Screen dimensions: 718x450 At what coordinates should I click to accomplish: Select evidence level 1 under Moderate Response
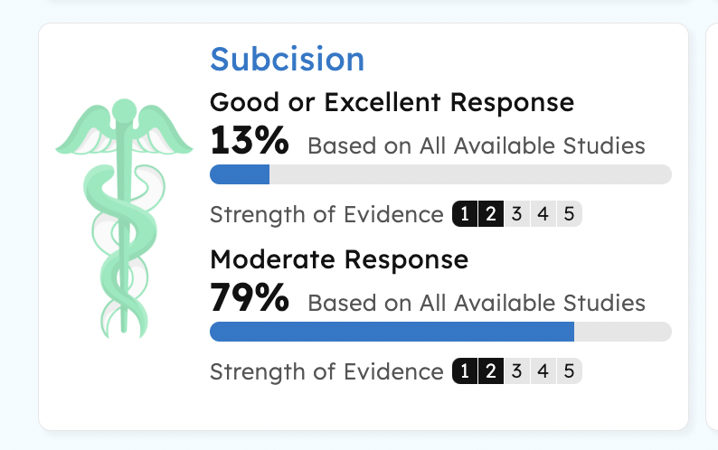(465, 370)
